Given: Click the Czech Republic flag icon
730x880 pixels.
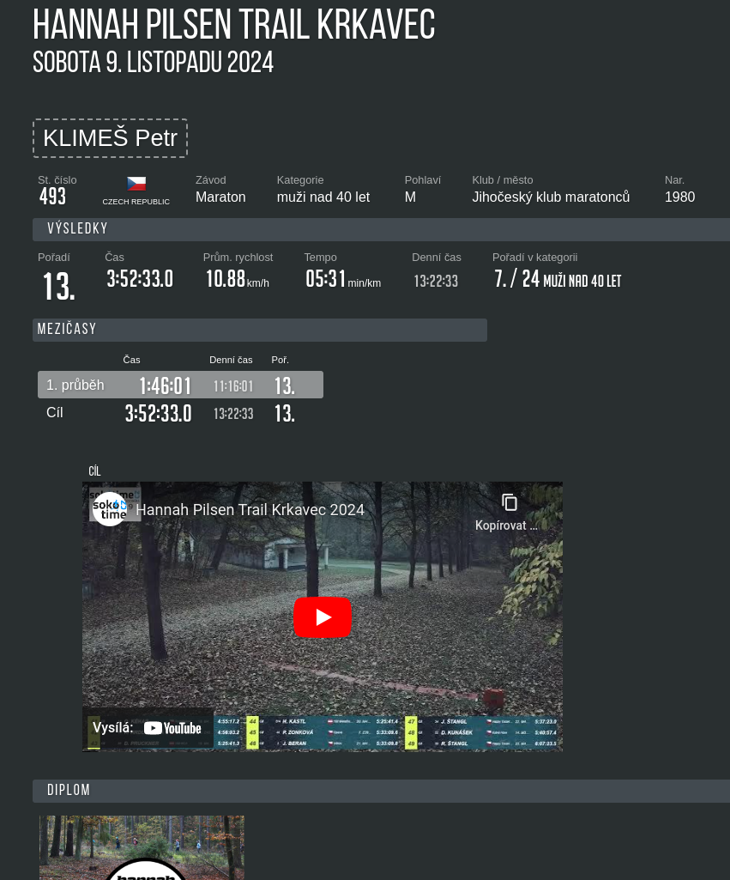Looking at the screenshot, I should pos(136,184).
